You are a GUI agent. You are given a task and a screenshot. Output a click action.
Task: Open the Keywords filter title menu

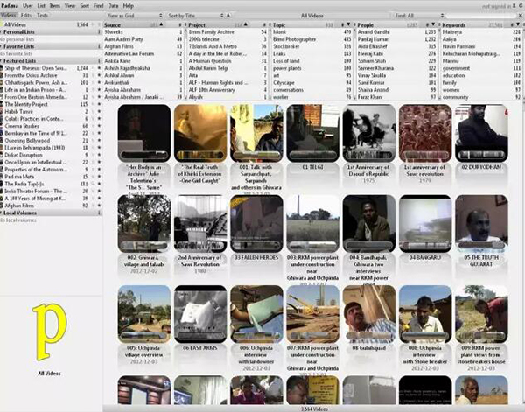pos(454,25)
